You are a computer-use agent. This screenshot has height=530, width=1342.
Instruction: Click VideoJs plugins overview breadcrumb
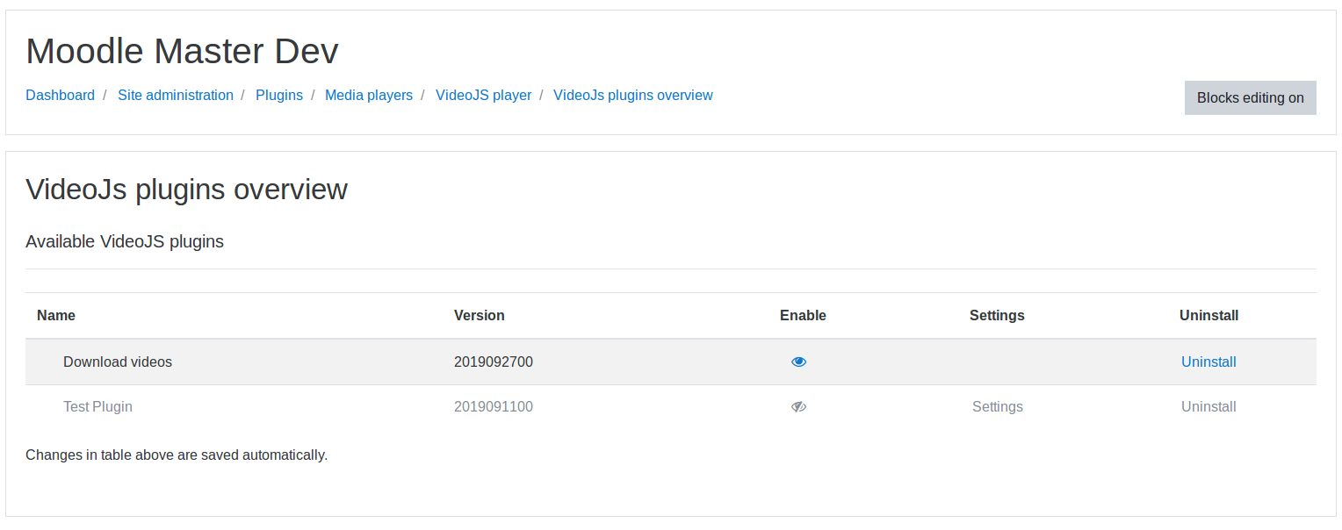click(x=633, y=95)
